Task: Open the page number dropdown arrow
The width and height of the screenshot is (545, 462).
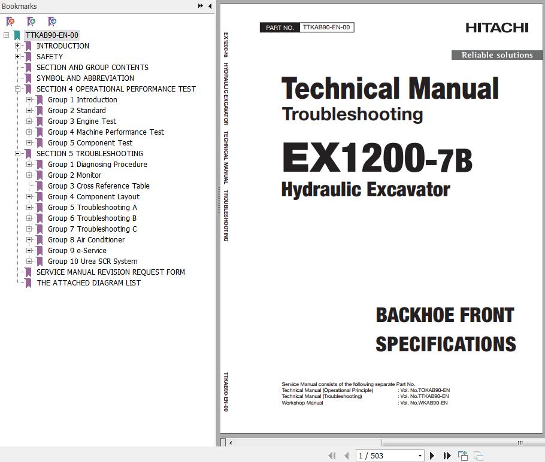Action: (x=420, y=455)
